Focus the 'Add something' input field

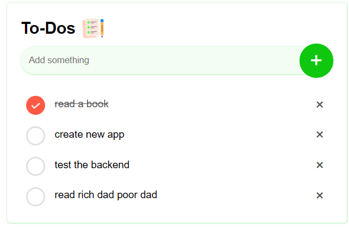click(160, 60)
